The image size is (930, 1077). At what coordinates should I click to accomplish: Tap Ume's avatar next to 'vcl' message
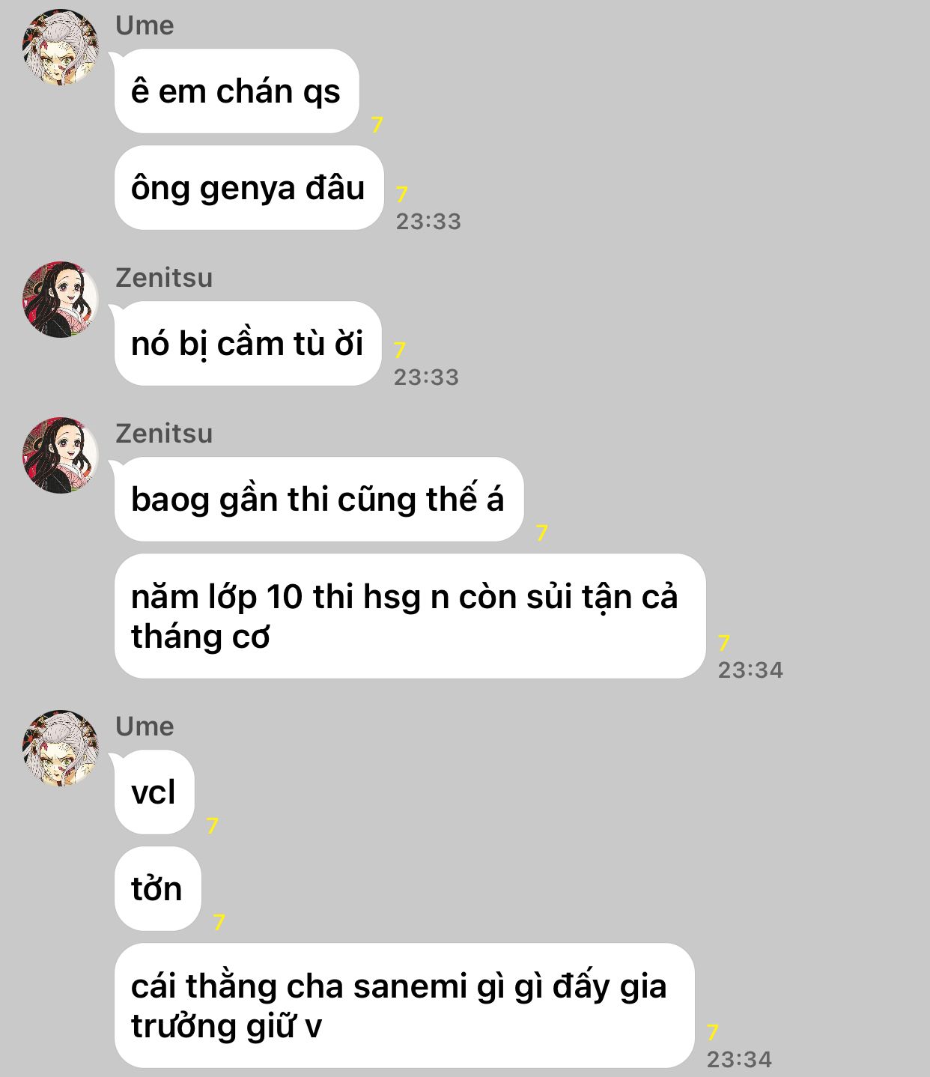coord(61,748)
